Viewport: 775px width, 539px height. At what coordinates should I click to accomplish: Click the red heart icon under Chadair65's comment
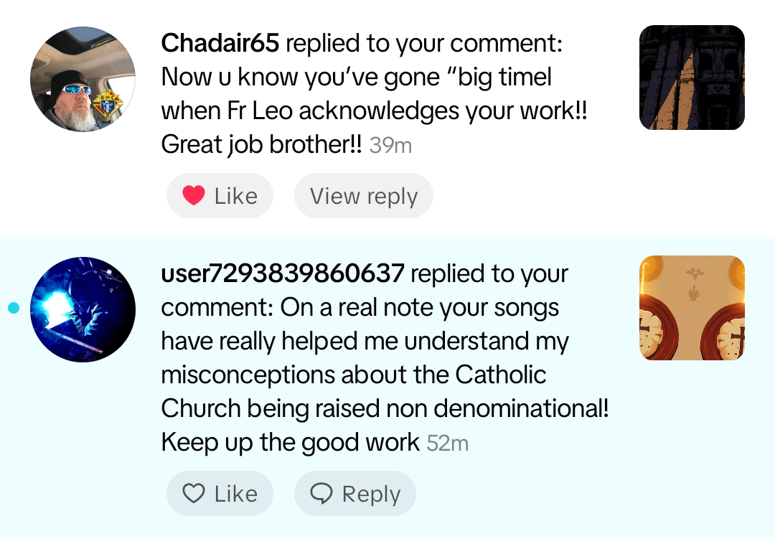click(x=194, y=196)
